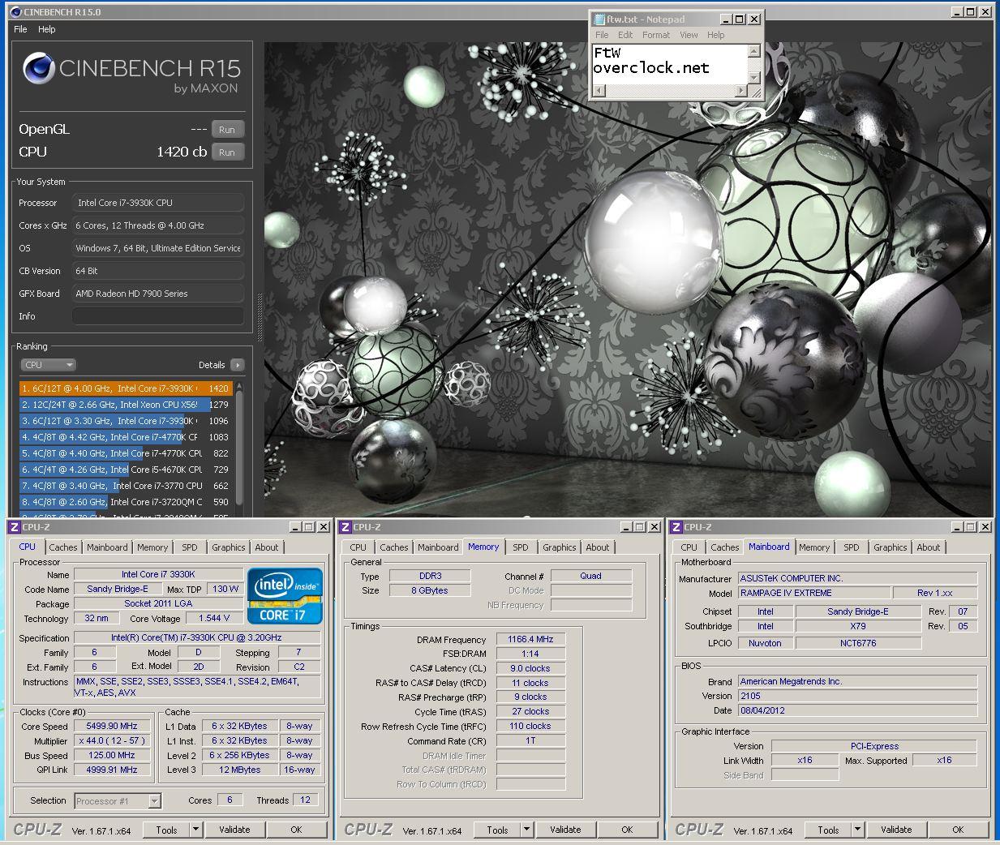Open Tools dropdown arrow in right CPU-Z window

tap(857, 830)
